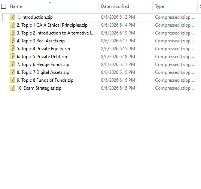Click the sort arrow above the Name column
The width and height of the screenshot is (201, 189).
pyautogui.click(x=50, y=2)
